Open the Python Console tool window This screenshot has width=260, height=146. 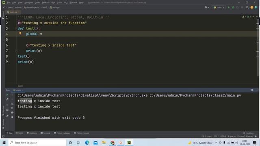tap(81, 133)
